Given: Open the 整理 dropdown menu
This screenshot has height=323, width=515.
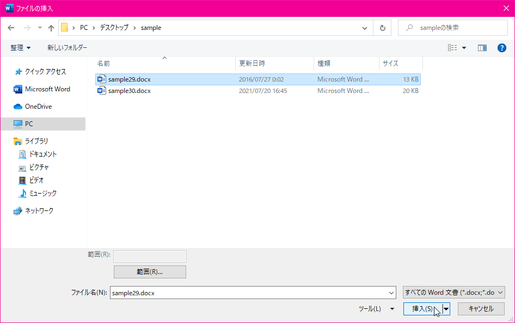Looking at the screenshot, I should tap(20, 47).
